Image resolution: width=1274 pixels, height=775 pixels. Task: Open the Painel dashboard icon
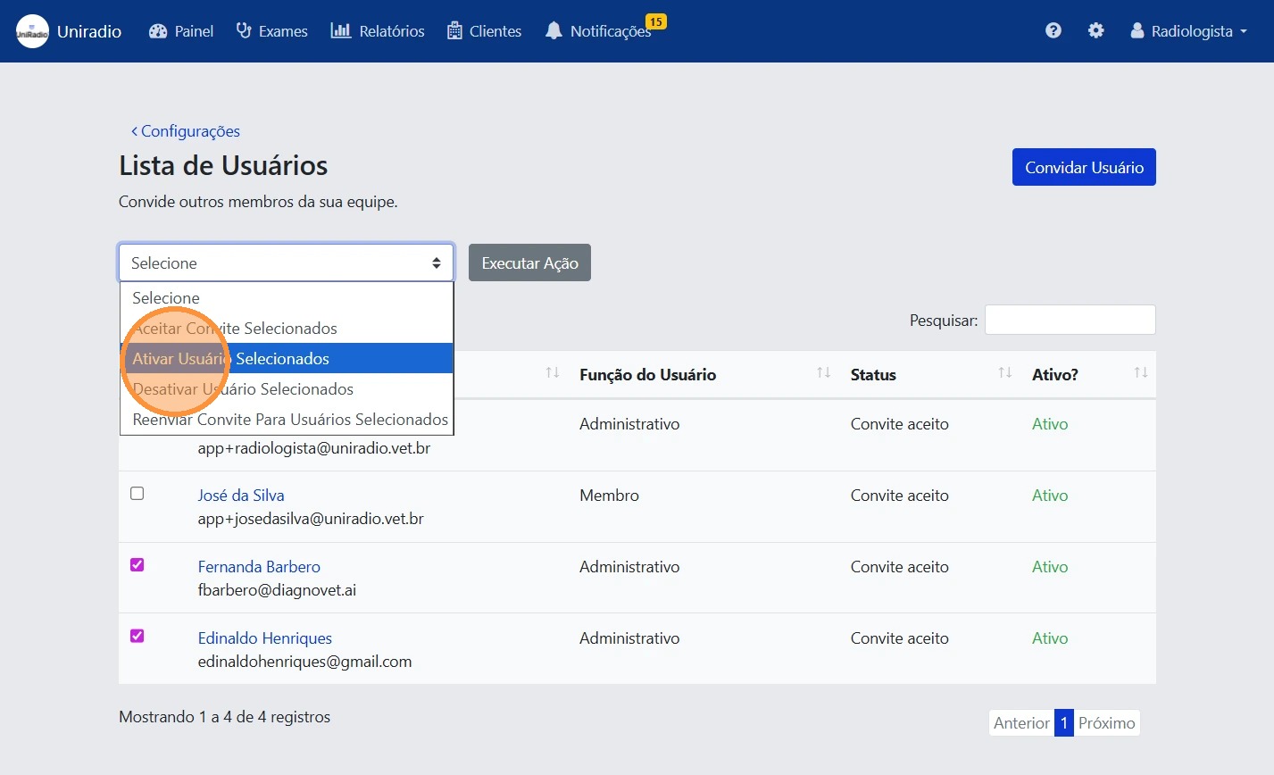coord(158,31)
